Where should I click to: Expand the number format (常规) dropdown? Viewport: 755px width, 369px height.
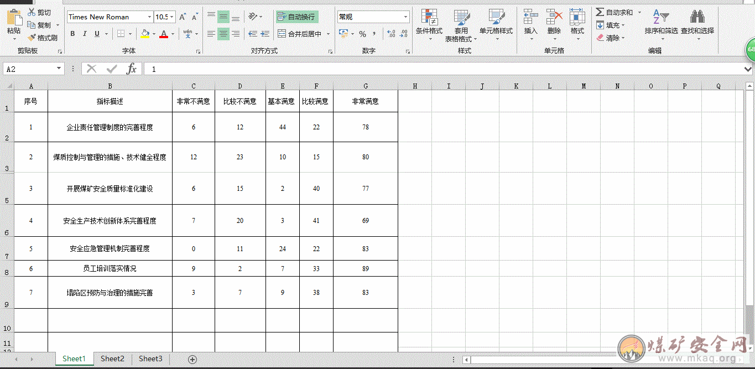pyautogui.click(x=405, y=17)
